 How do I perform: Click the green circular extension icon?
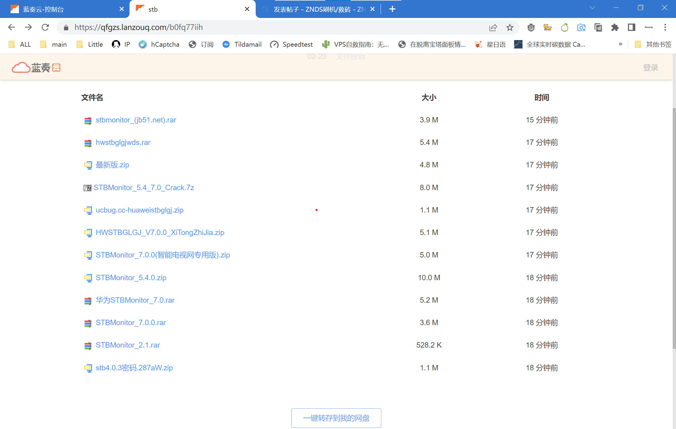564,28
